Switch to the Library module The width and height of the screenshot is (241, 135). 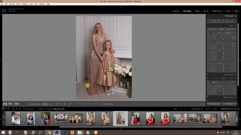pos(176,11)
